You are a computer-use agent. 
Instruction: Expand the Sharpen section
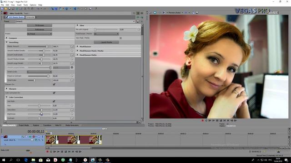[7, 89]
